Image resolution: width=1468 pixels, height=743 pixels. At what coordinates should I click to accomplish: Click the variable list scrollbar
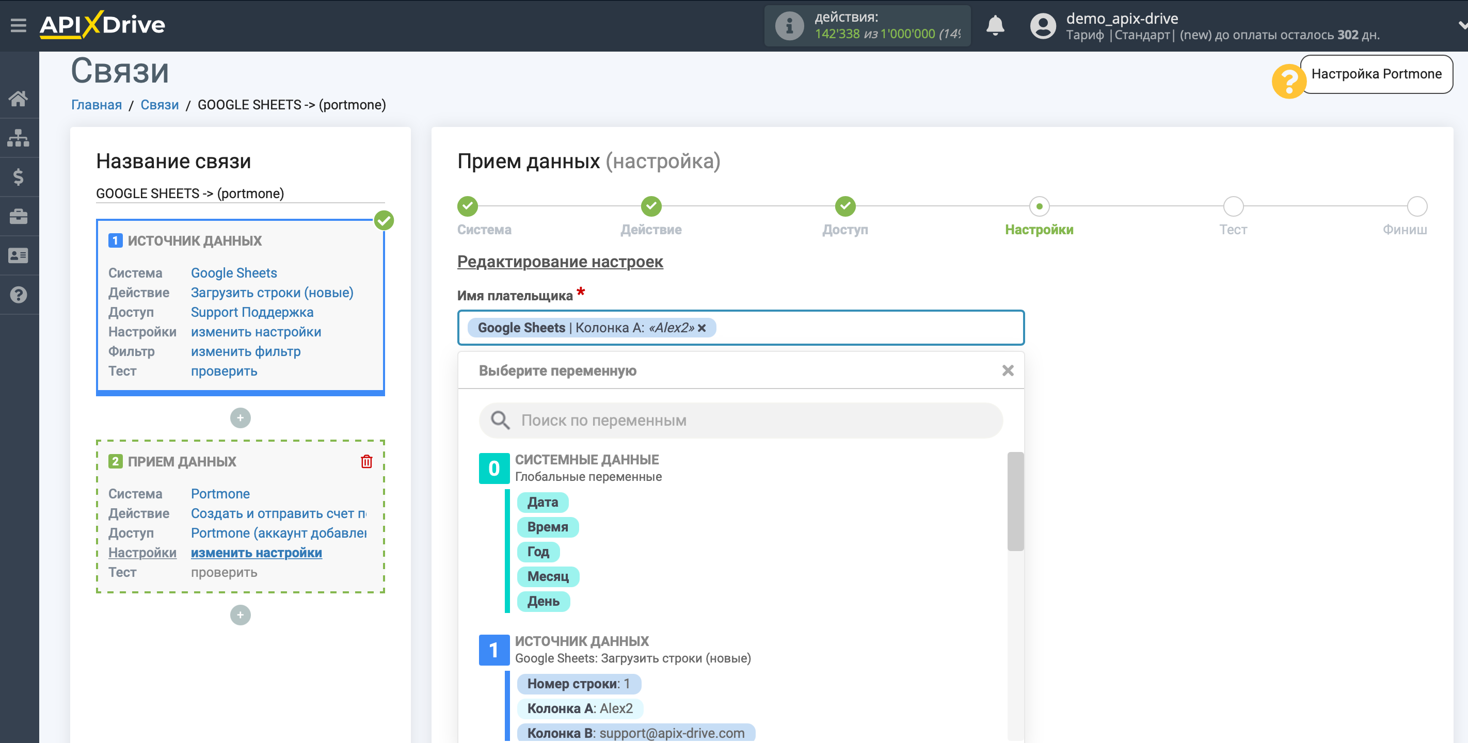pos(1015,502)
